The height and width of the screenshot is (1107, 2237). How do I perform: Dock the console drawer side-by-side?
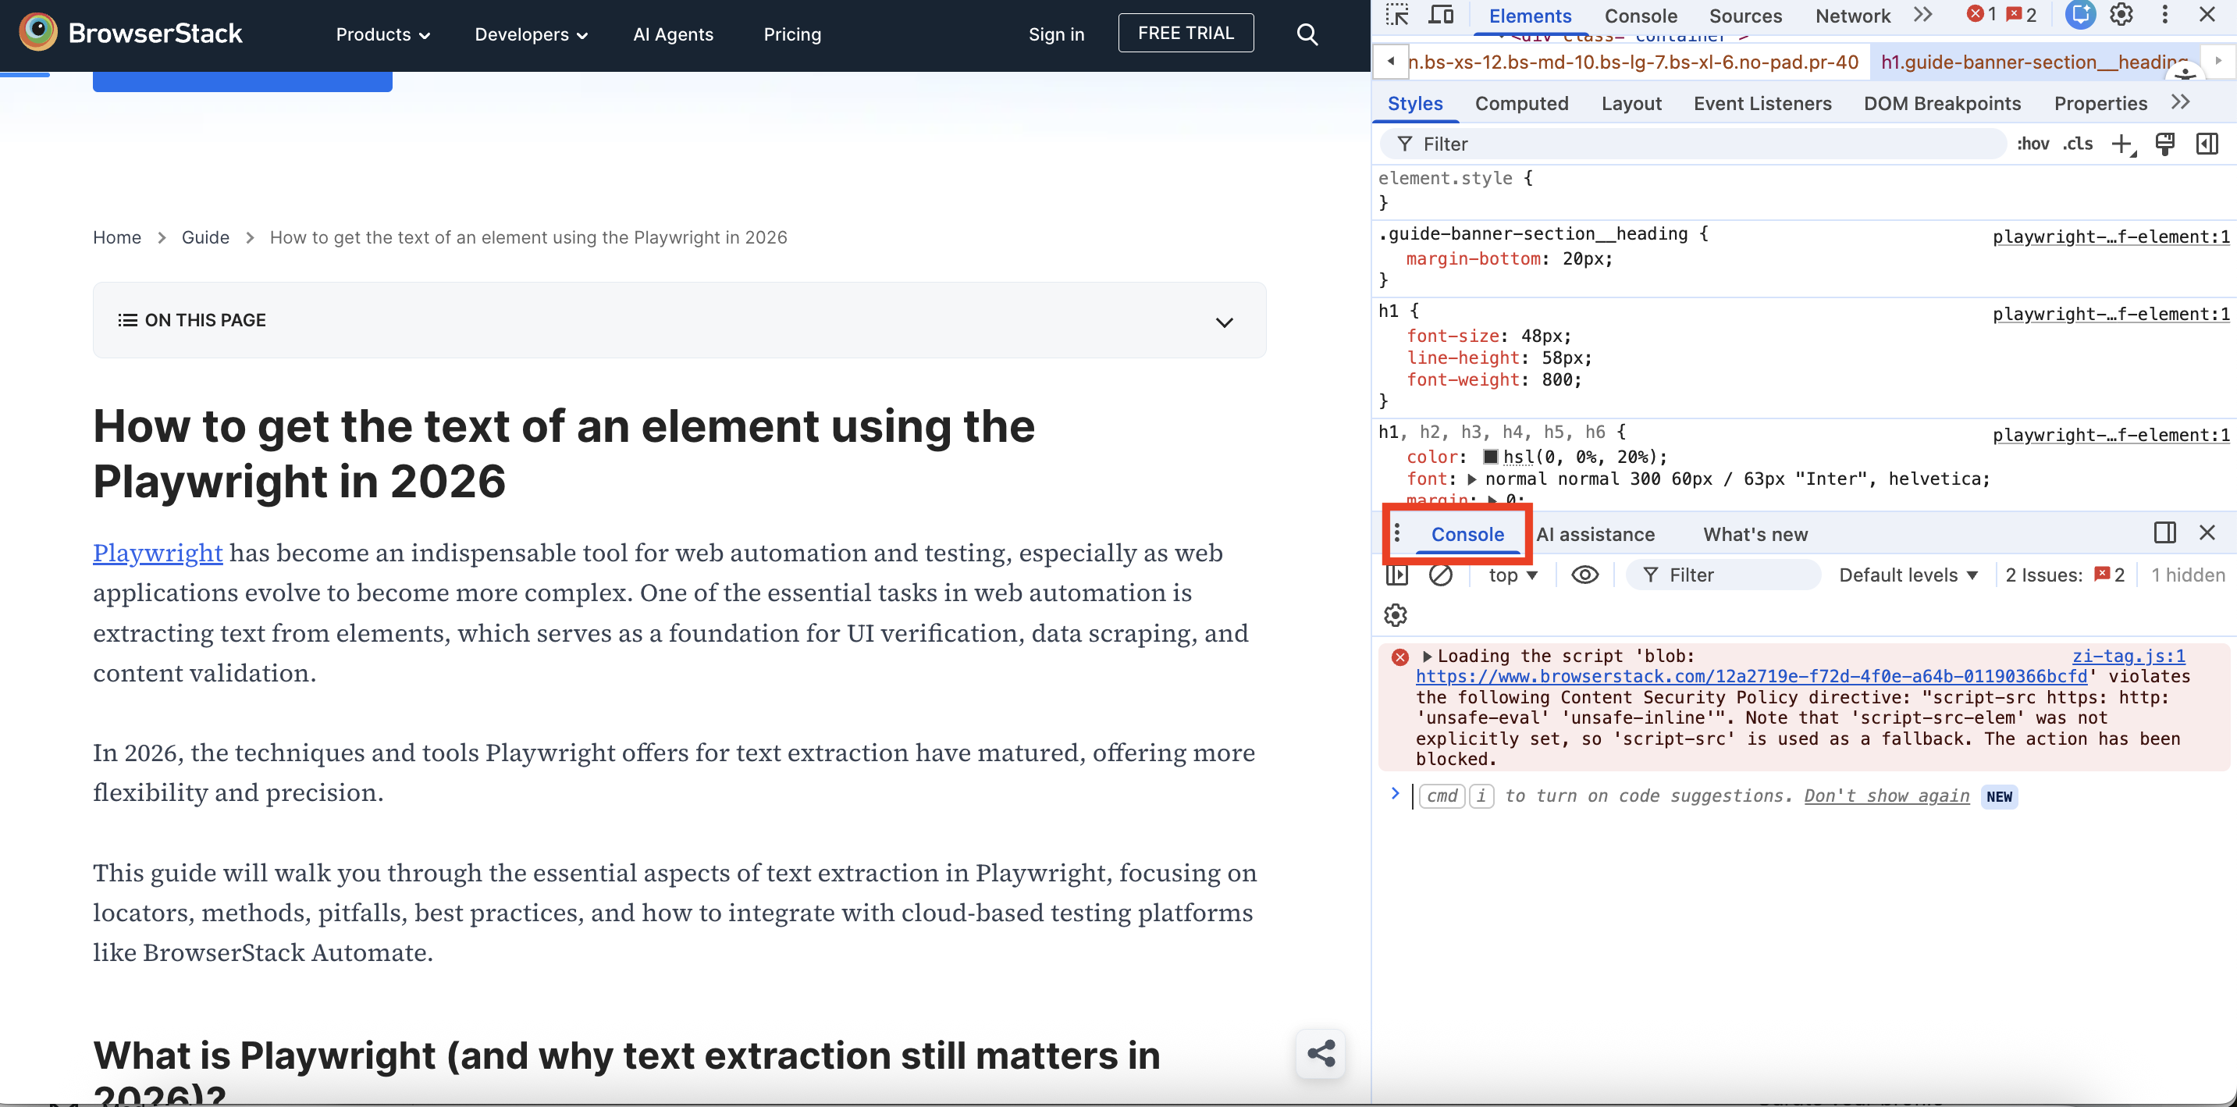click(x=2164, y=532)
